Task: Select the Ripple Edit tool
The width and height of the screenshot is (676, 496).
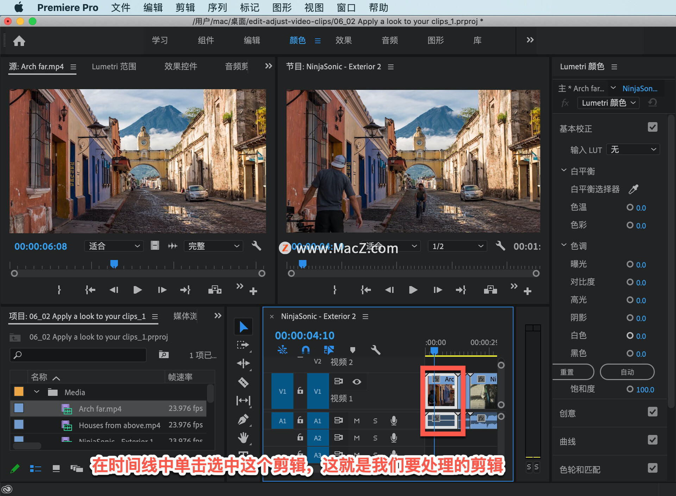Action: click(x=243, y=363)
